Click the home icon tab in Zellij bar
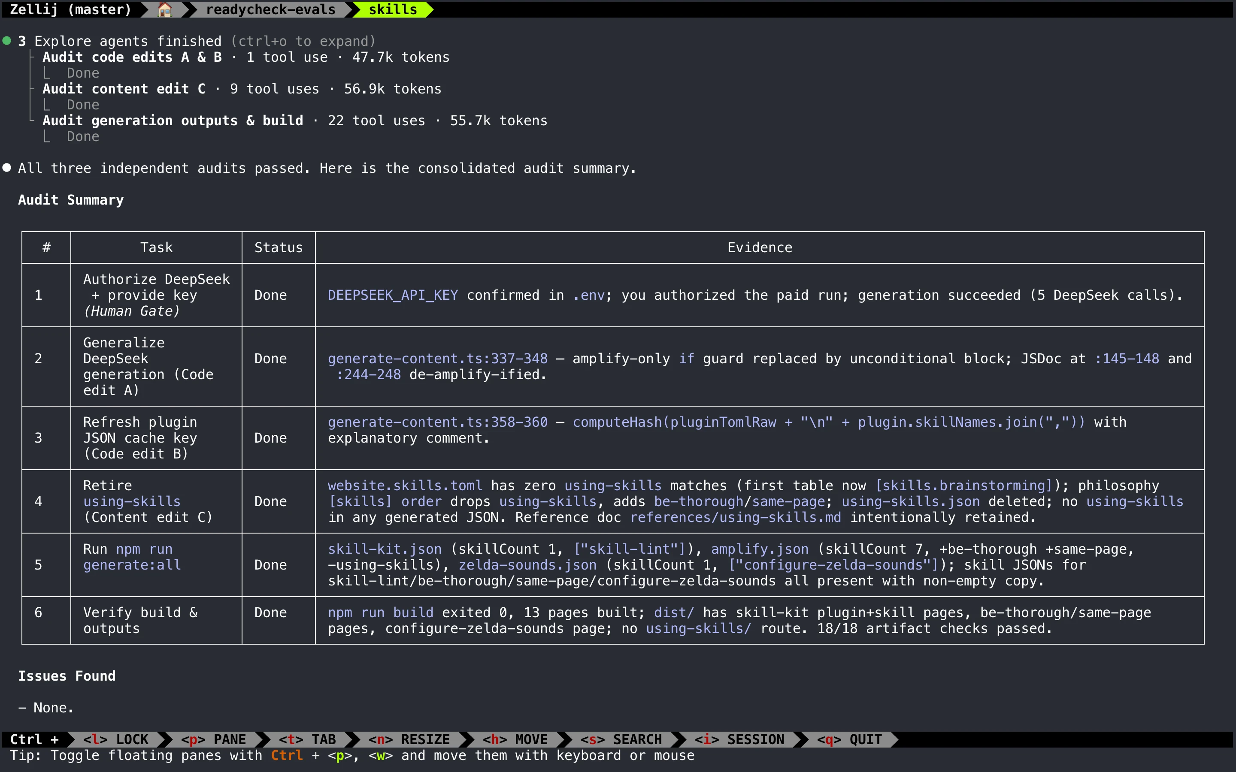The image size is (1236, 772). click(164, 9)
